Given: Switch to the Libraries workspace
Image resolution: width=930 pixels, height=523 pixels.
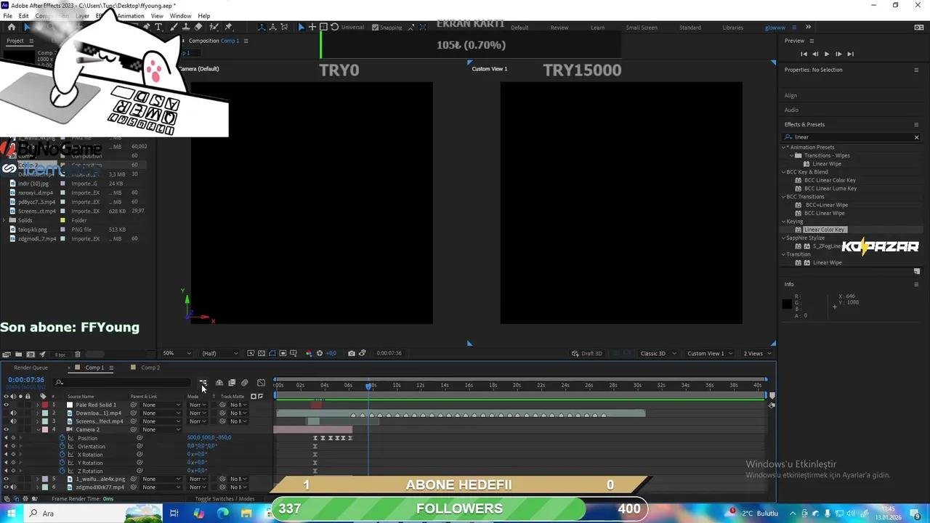Looking at the screenshot, I should tap(732, 28).
